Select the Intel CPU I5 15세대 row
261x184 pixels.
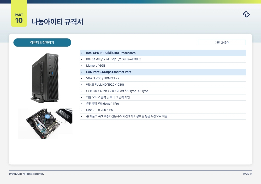click(111, 53)
